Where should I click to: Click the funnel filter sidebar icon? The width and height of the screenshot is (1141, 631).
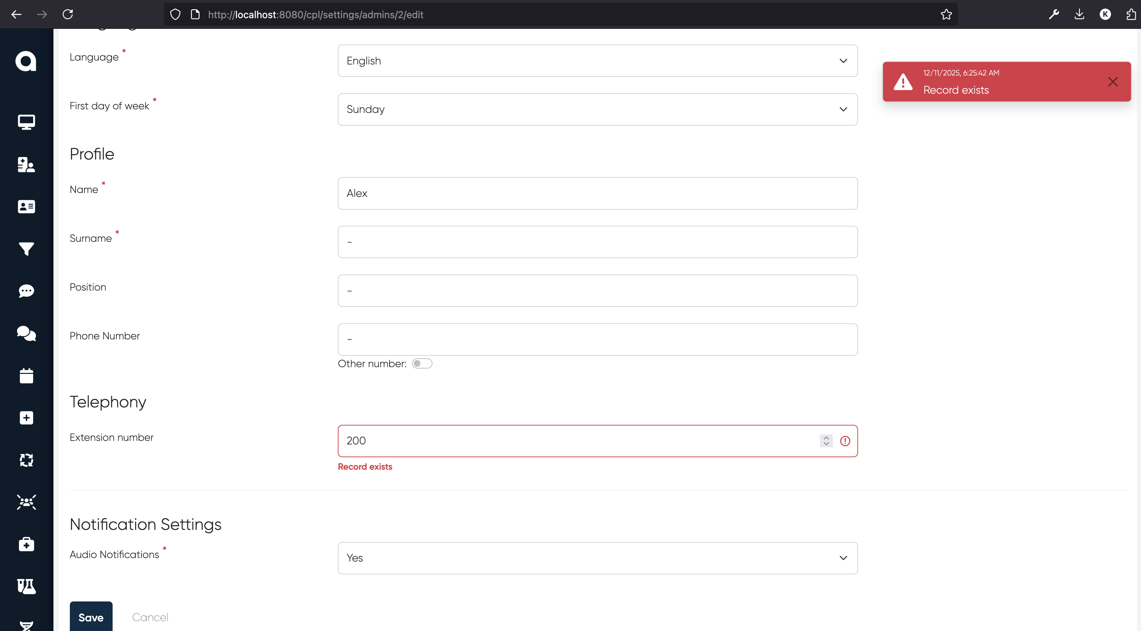pyautogui.click(x=26, y=249)
